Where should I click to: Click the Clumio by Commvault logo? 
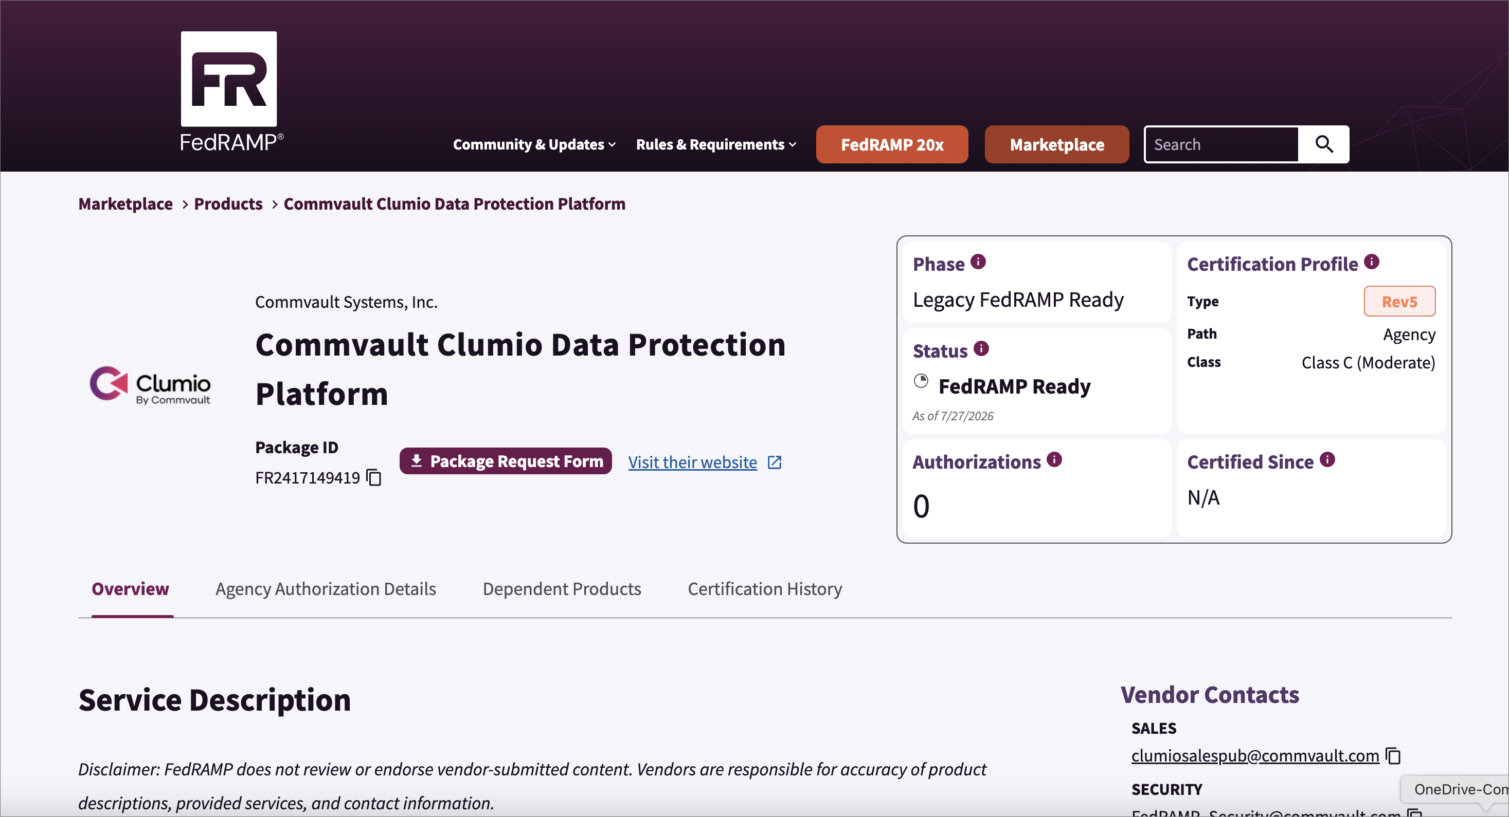tap(150, 385)
